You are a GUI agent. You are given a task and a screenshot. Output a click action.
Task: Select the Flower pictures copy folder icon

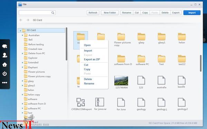click(121, 36)
